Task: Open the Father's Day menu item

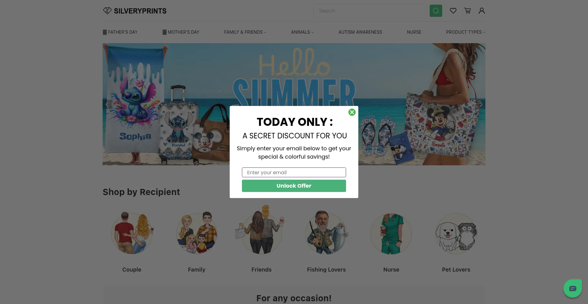Action: 120,32
